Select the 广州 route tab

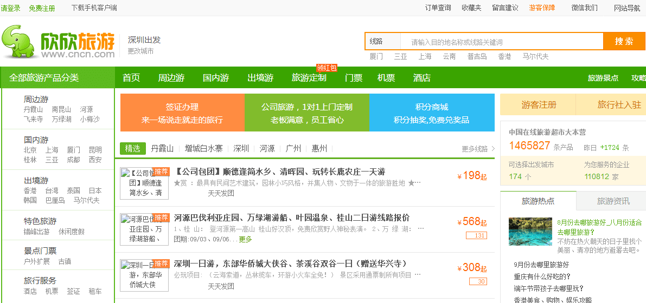tap(293, 148)
